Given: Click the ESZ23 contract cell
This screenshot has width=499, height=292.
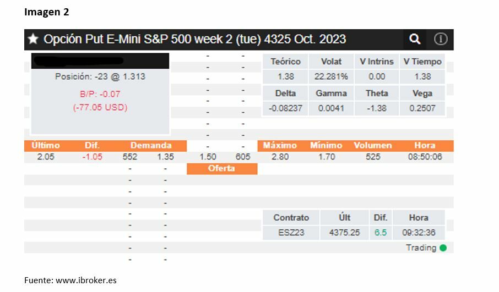Looking at the screenshot, I should (291, 233).
